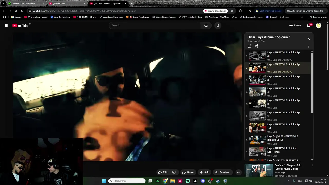Go back in browser history
The height and width of the screenshot is (185, 329).
(4, 11)
